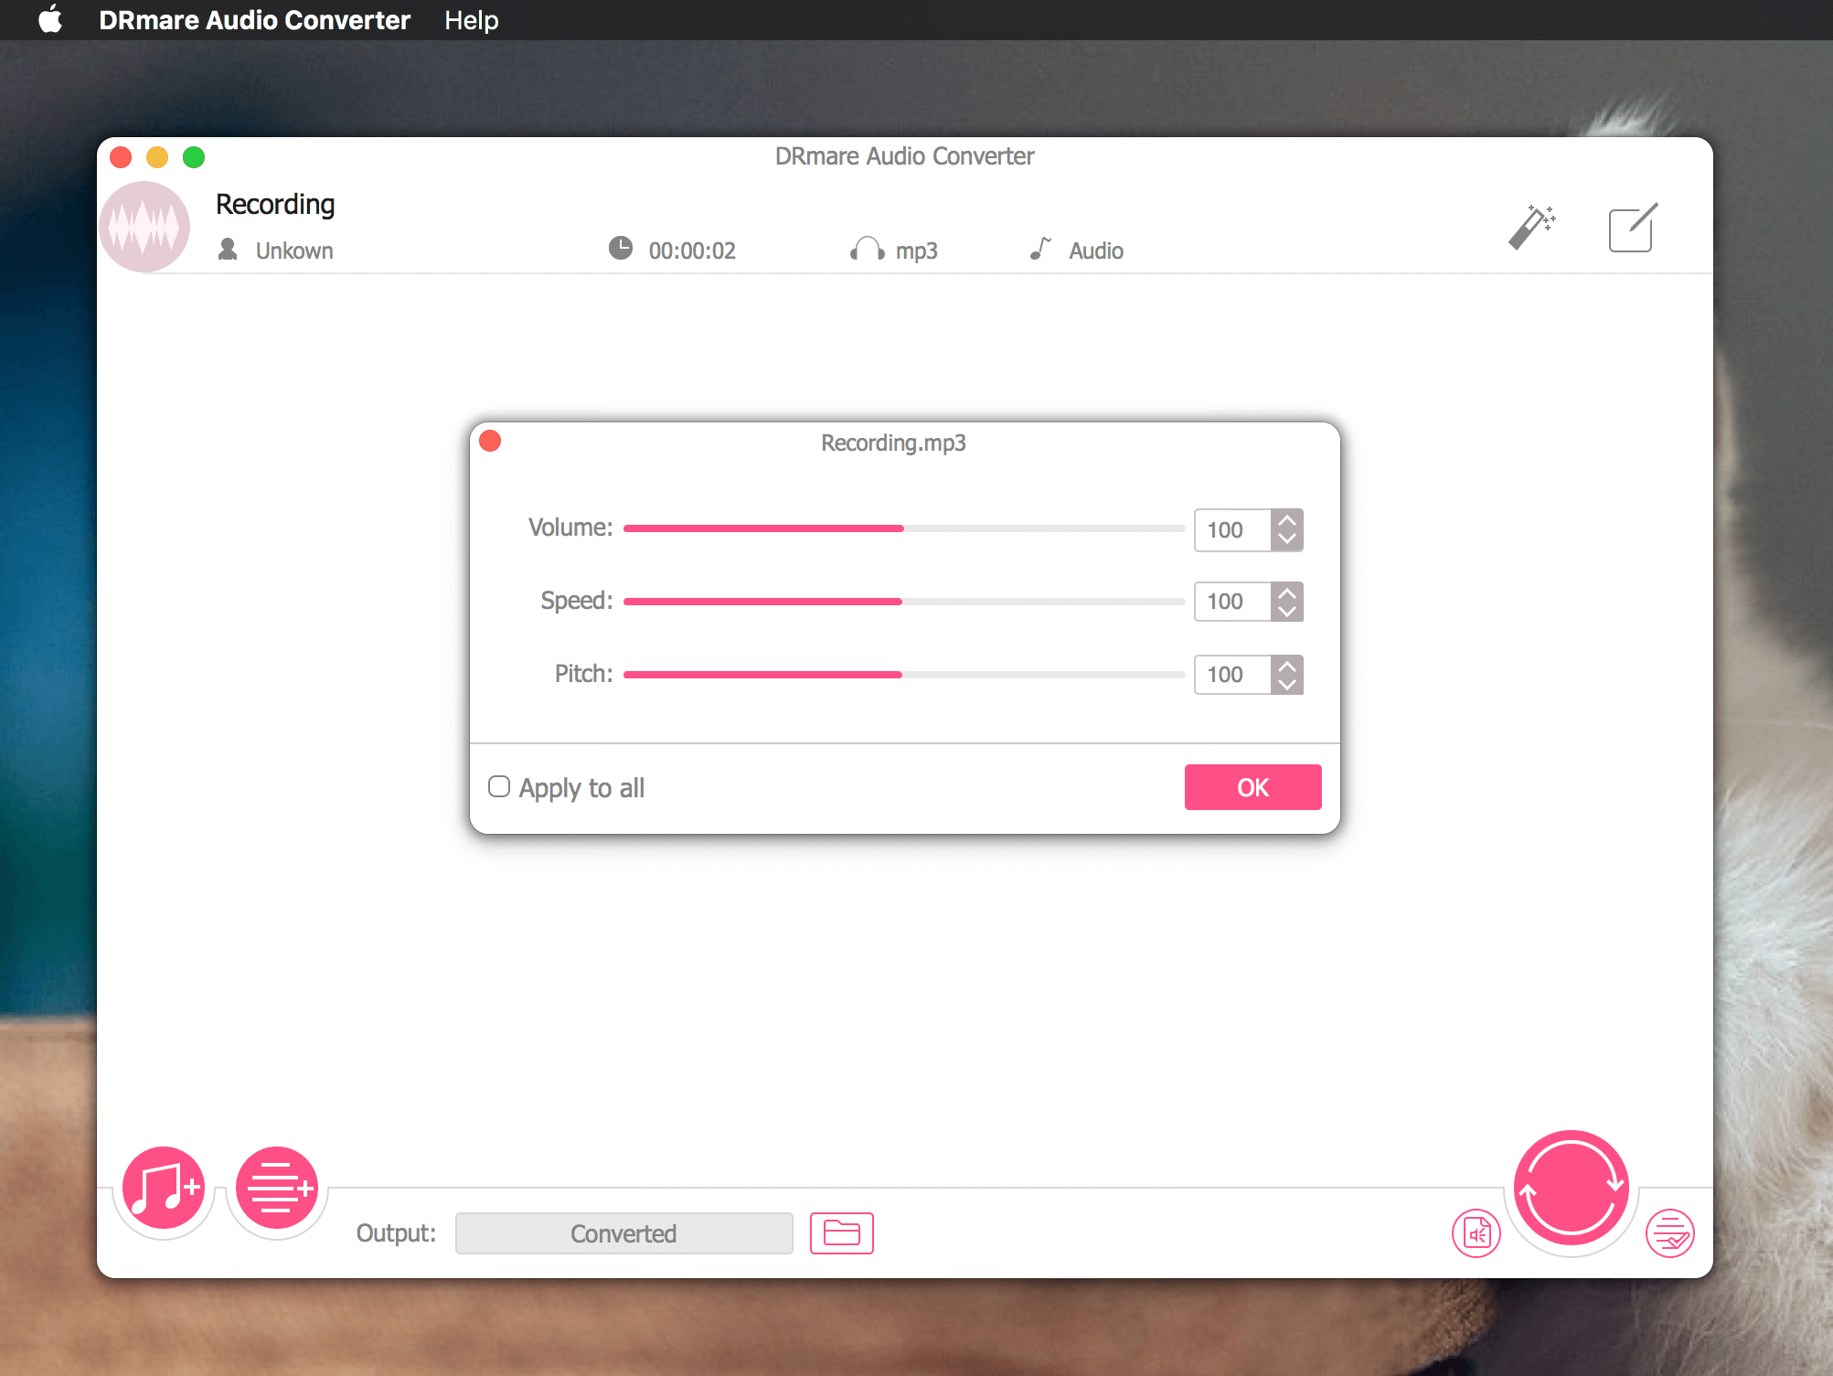Click the Unkown artist text
The image size is (1833, 1376).
[294, 251]
